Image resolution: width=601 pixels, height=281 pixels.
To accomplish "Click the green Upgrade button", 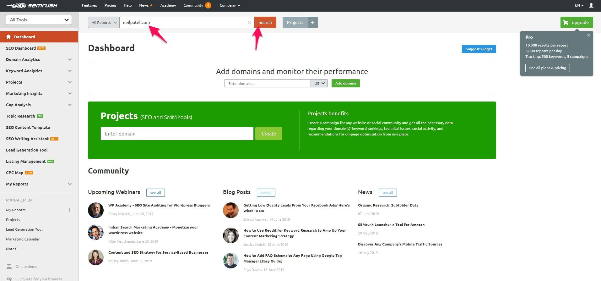I will click(577, 22).
